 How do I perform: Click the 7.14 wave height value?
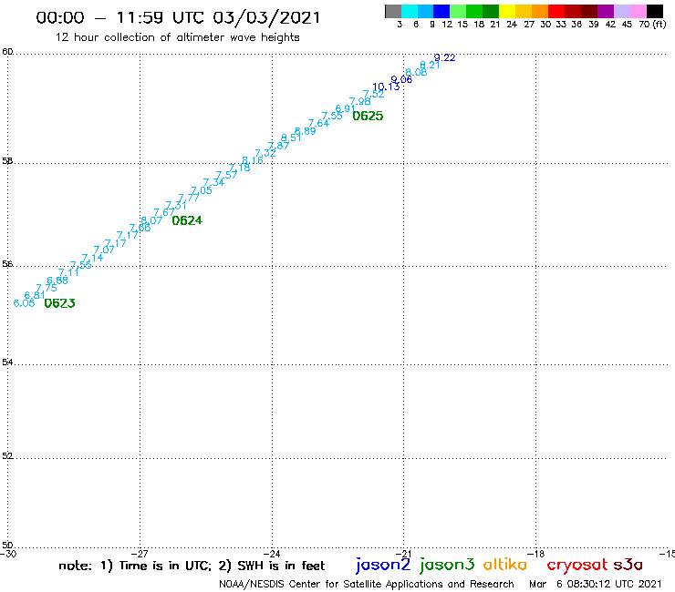click(x=92, y=258)
